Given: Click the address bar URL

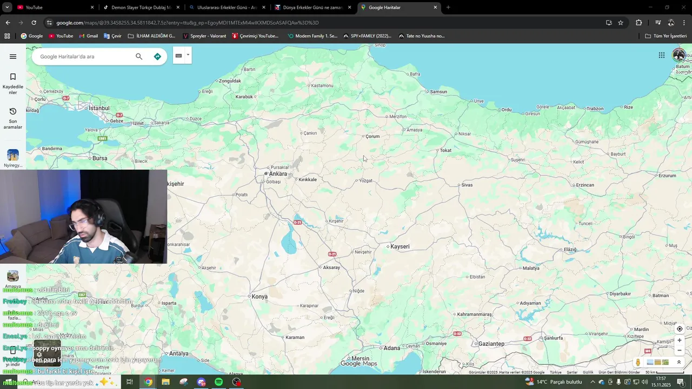Looking at the screenshot, I should (188, 23).
